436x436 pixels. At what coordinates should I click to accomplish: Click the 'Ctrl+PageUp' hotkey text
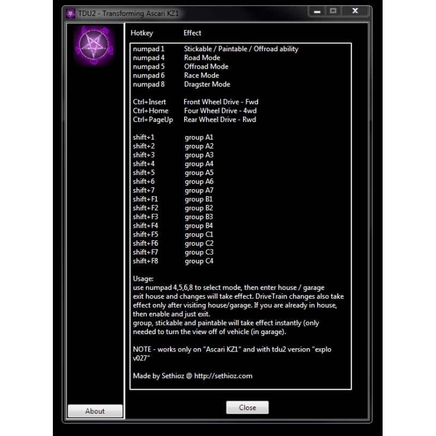[153, 120]
